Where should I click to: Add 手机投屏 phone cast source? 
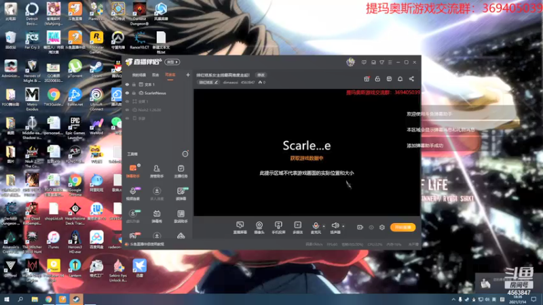click(278, 228)
